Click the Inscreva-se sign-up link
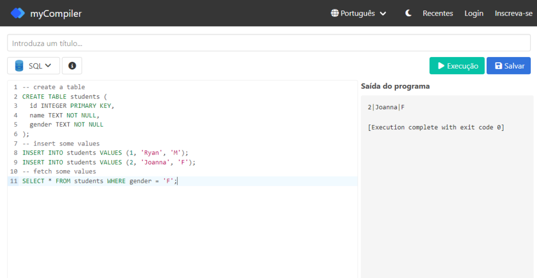537x278 pixels. click(x=513, y=13)
